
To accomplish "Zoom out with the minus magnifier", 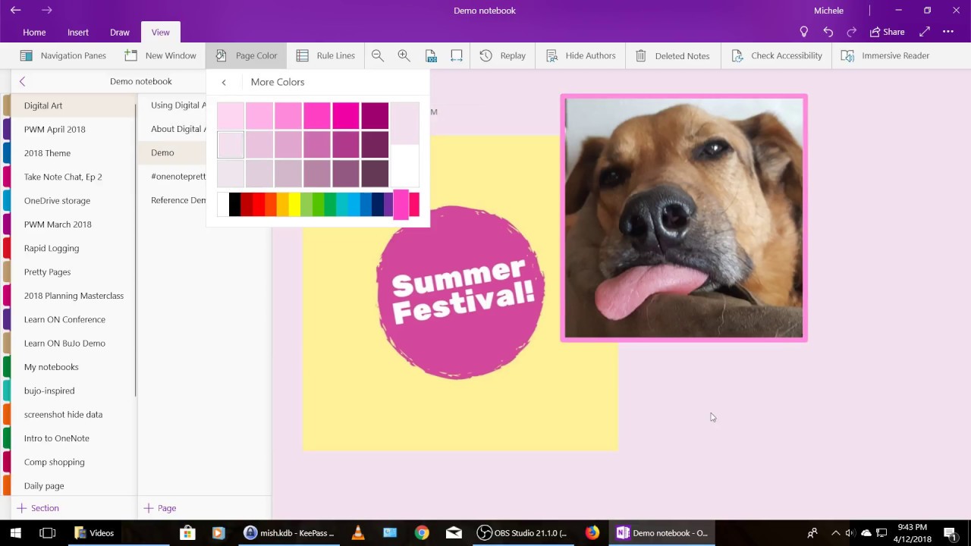I will click(x=378, y=55).
